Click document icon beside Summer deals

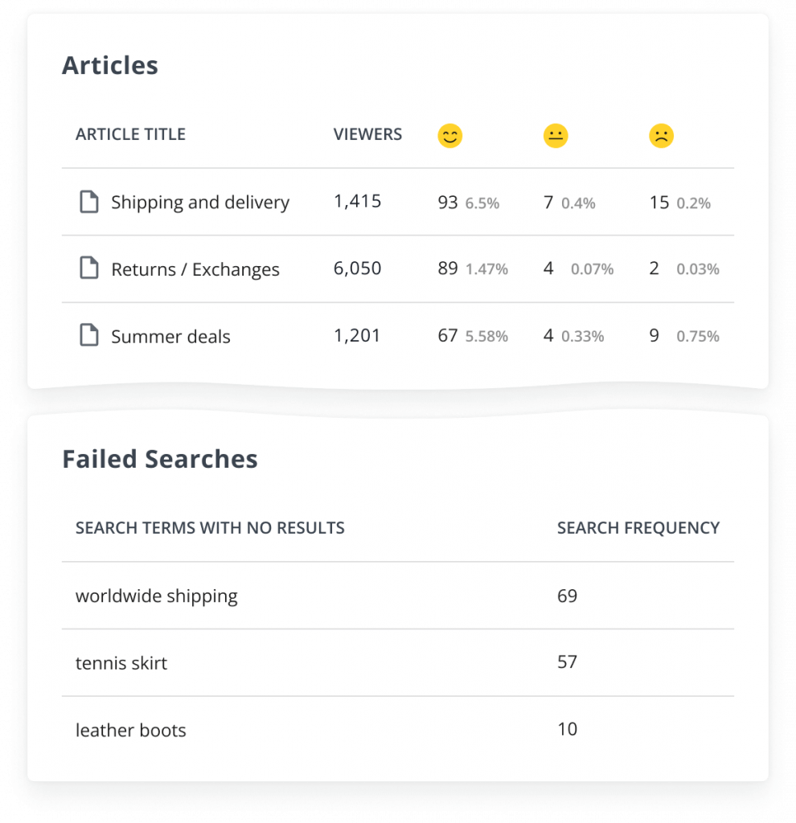pos(88,335)
